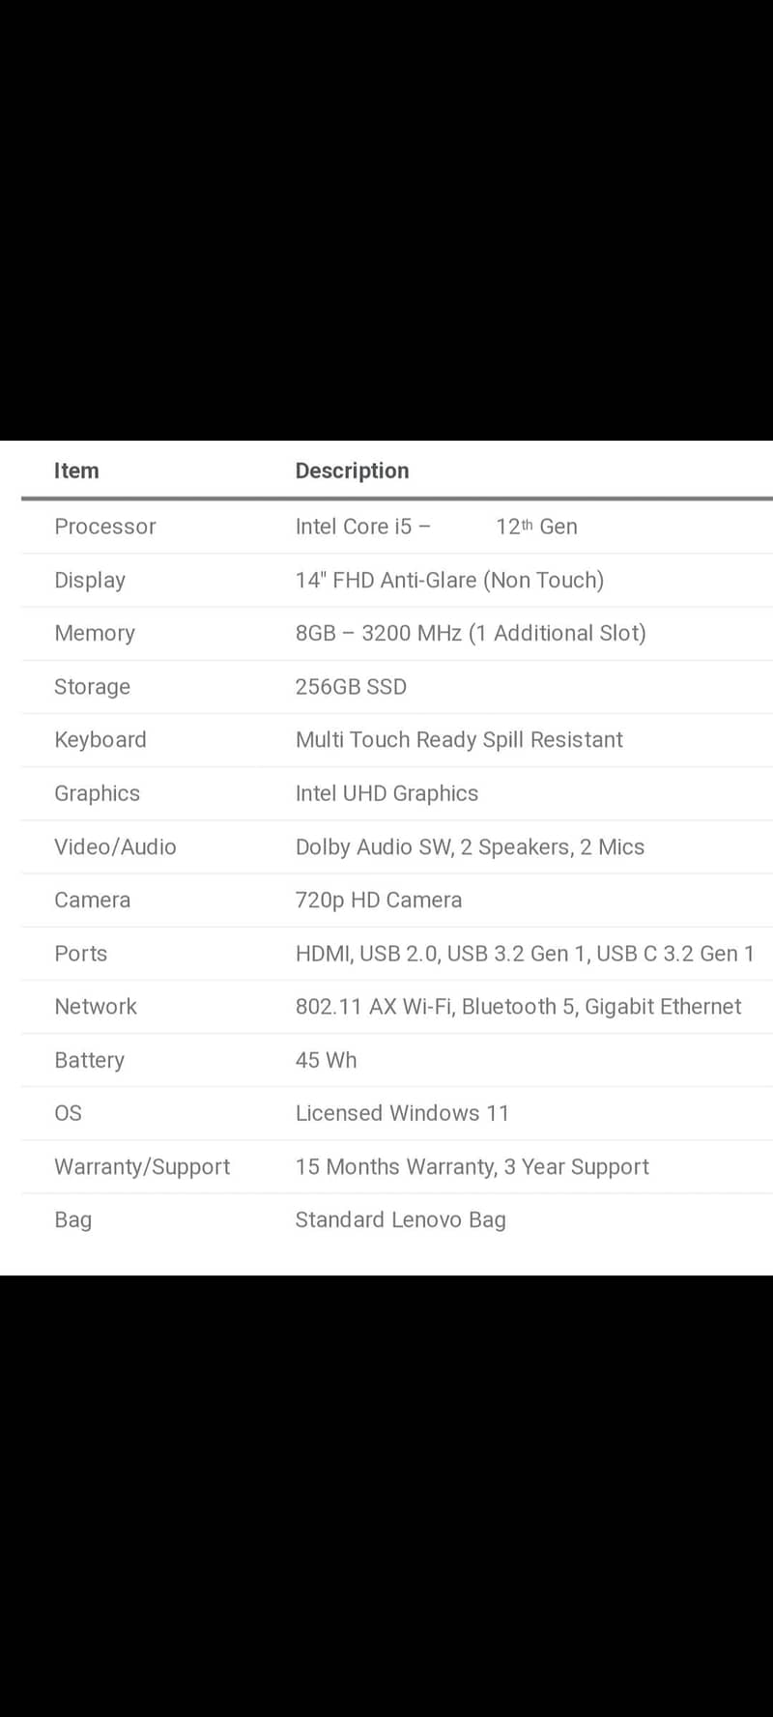Select the Processor row label
The height and width of the screenshot is (1717, 773).
click(x=104, y=527)
